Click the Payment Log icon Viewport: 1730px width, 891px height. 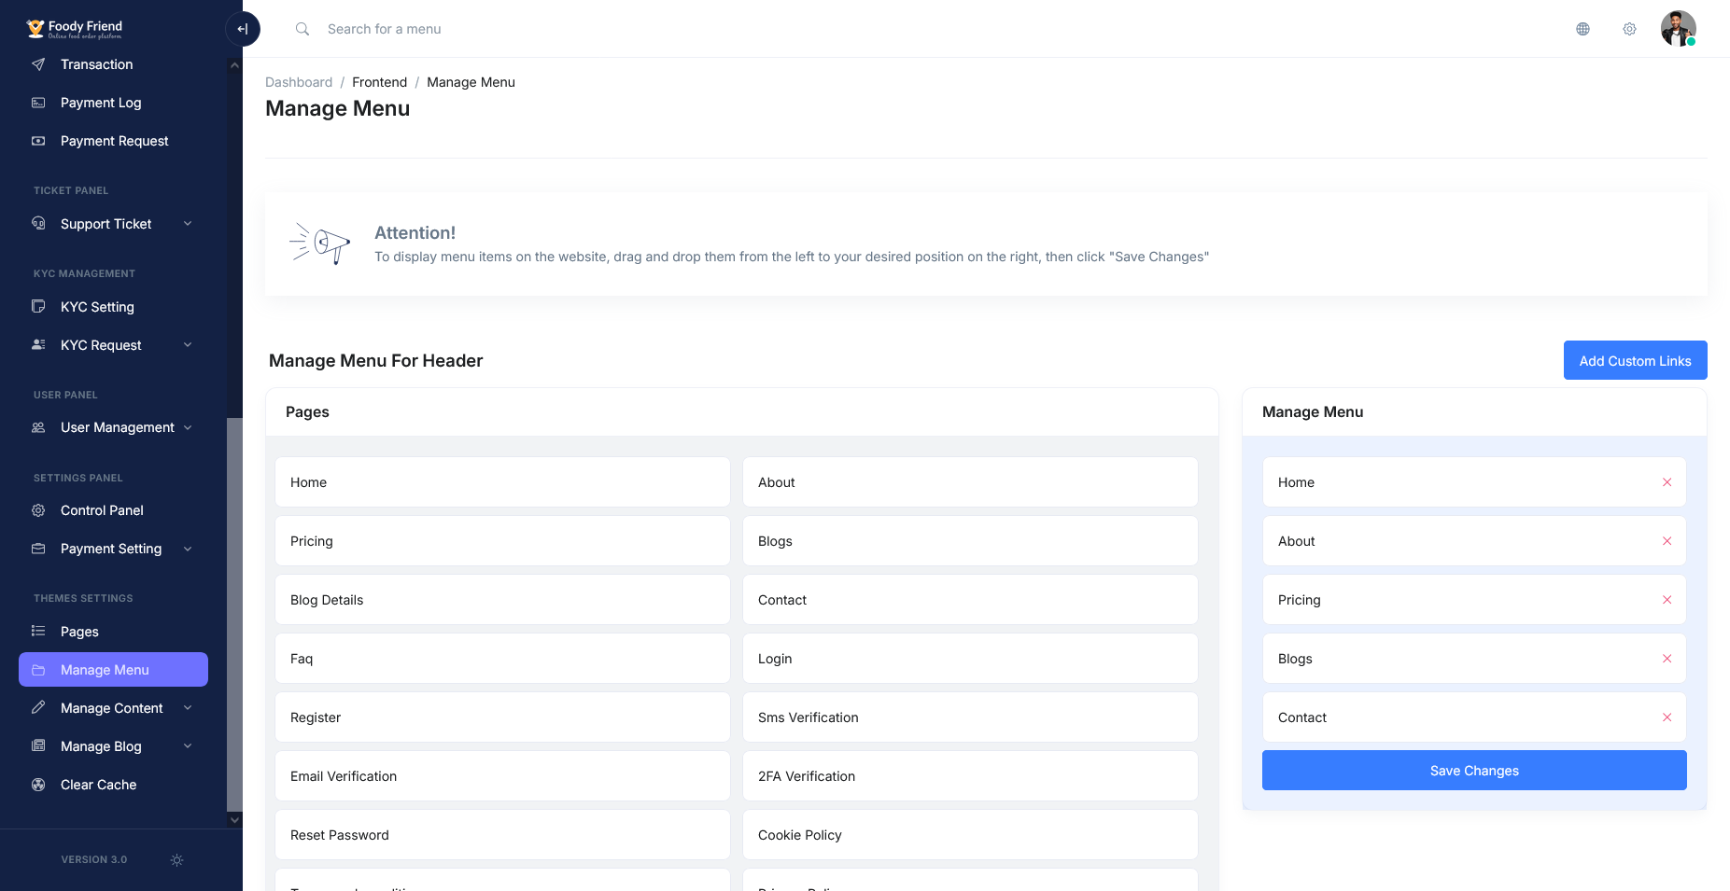[38, 103]
